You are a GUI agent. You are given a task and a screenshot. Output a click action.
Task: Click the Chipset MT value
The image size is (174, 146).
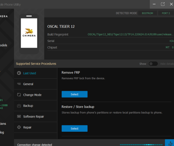(x=170, y=48)
